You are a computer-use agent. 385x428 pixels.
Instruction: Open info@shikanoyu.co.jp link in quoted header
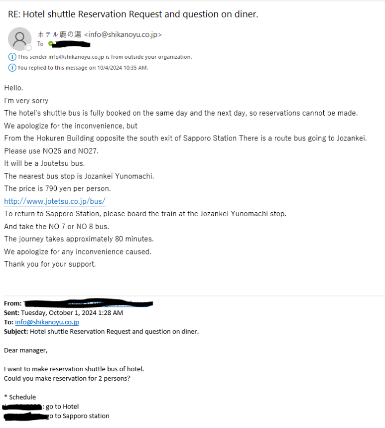click(x=47, y=322)
